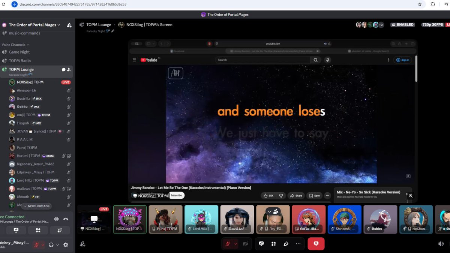Select the Rachiel participant tile
The image size is (450, 253).
tap(237, 219)
